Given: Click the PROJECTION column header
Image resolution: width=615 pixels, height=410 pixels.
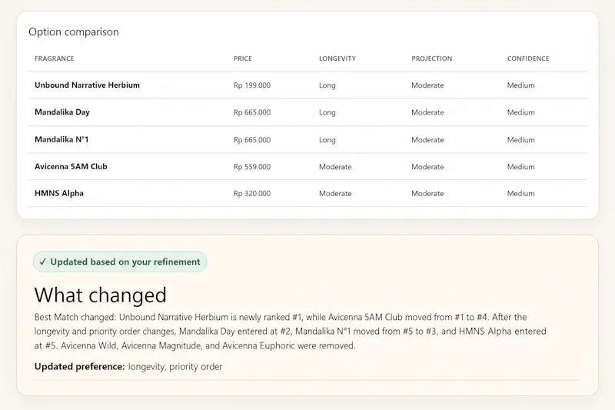Looking at the screenshot, I should coord(431,58).
